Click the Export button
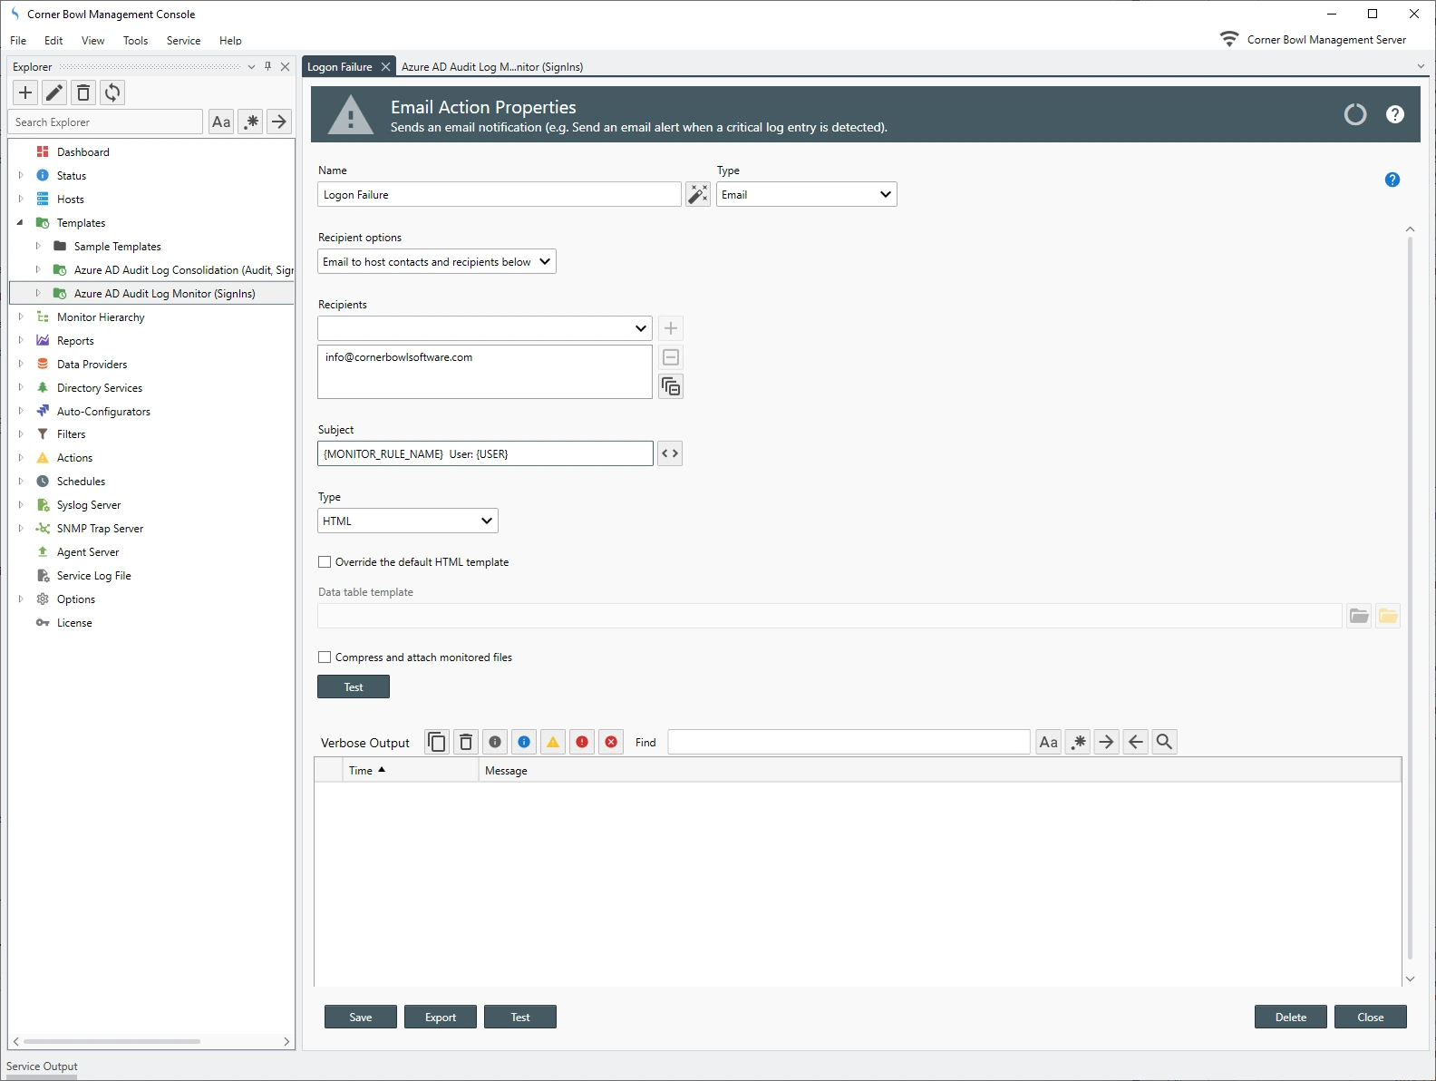Screen dimensions: 1436x1081 click(x=441, y=1017)
